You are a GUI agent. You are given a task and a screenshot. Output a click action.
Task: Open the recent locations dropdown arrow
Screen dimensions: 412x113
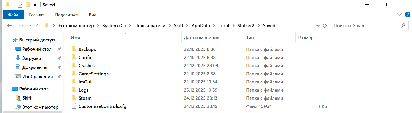click(x=30, y=25)
